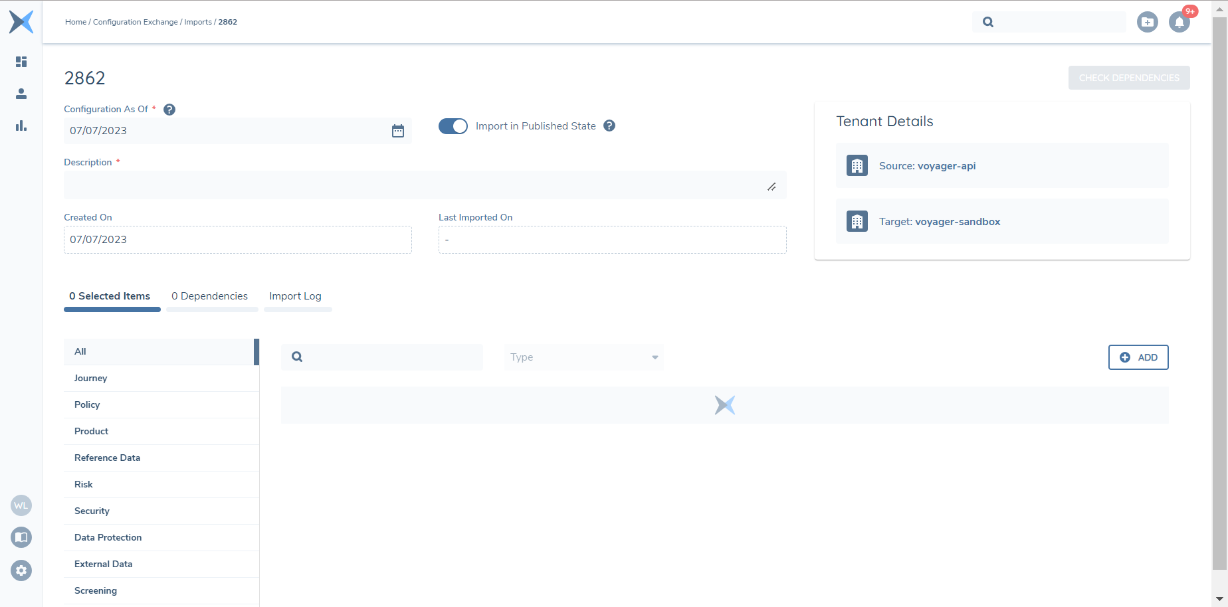Select the Reference Data category

[x=107, y=458]
